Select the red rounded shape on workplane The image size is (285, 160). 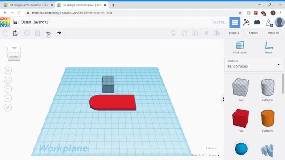tap(113, 102)
